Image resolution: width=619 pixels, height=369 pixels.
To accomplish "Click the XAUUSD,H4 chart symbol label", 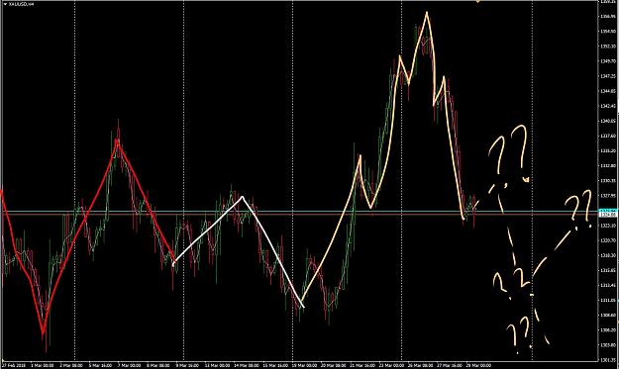I will [x=21, y=4].
